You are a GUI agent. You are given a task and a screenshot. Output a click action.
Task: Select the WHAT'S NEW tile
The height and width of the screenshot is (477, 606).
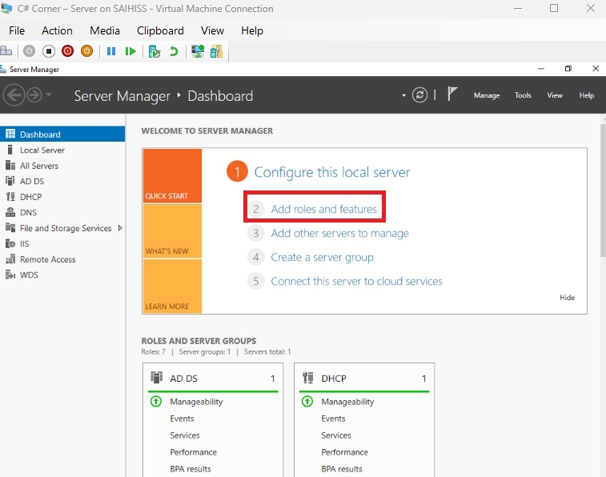click(x=172, y=231)
